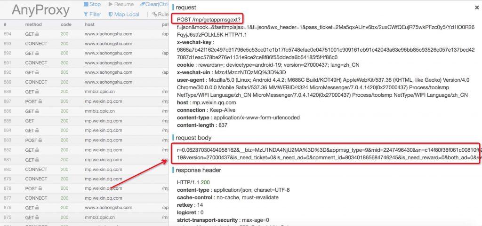Viewport: 482px width, 226px height.
Task: Click the lock icon on POST row 887
Action: pyautogui.click(x=40, y=101)
